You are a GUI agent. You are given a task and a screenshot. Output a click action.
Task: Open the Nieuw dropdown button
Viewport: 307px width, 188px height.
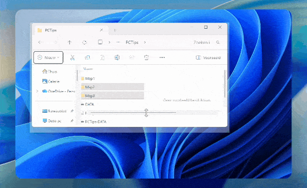[49, 57]
